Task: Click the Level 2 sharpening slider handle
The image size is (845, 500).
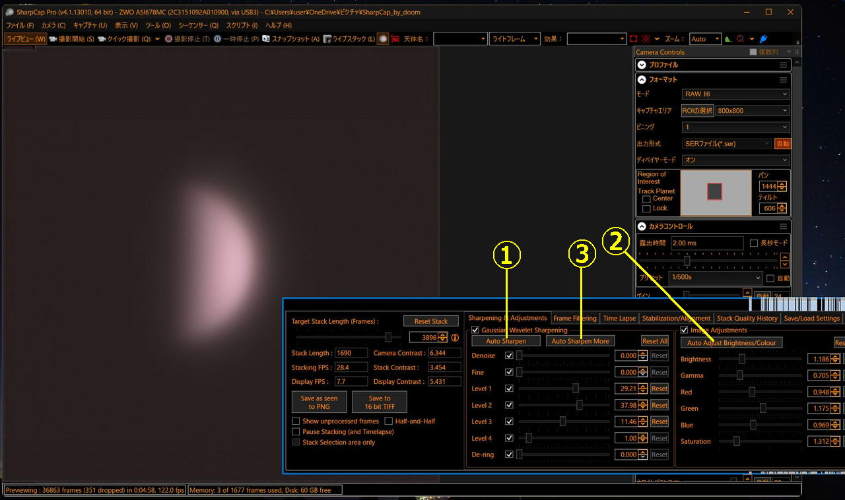Action: pyautogui.click(x=580, y=405)
